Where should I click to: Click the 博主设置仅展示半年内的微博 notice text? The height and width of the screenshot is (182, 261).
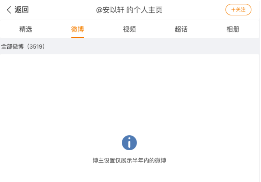[x=129, y=161]
